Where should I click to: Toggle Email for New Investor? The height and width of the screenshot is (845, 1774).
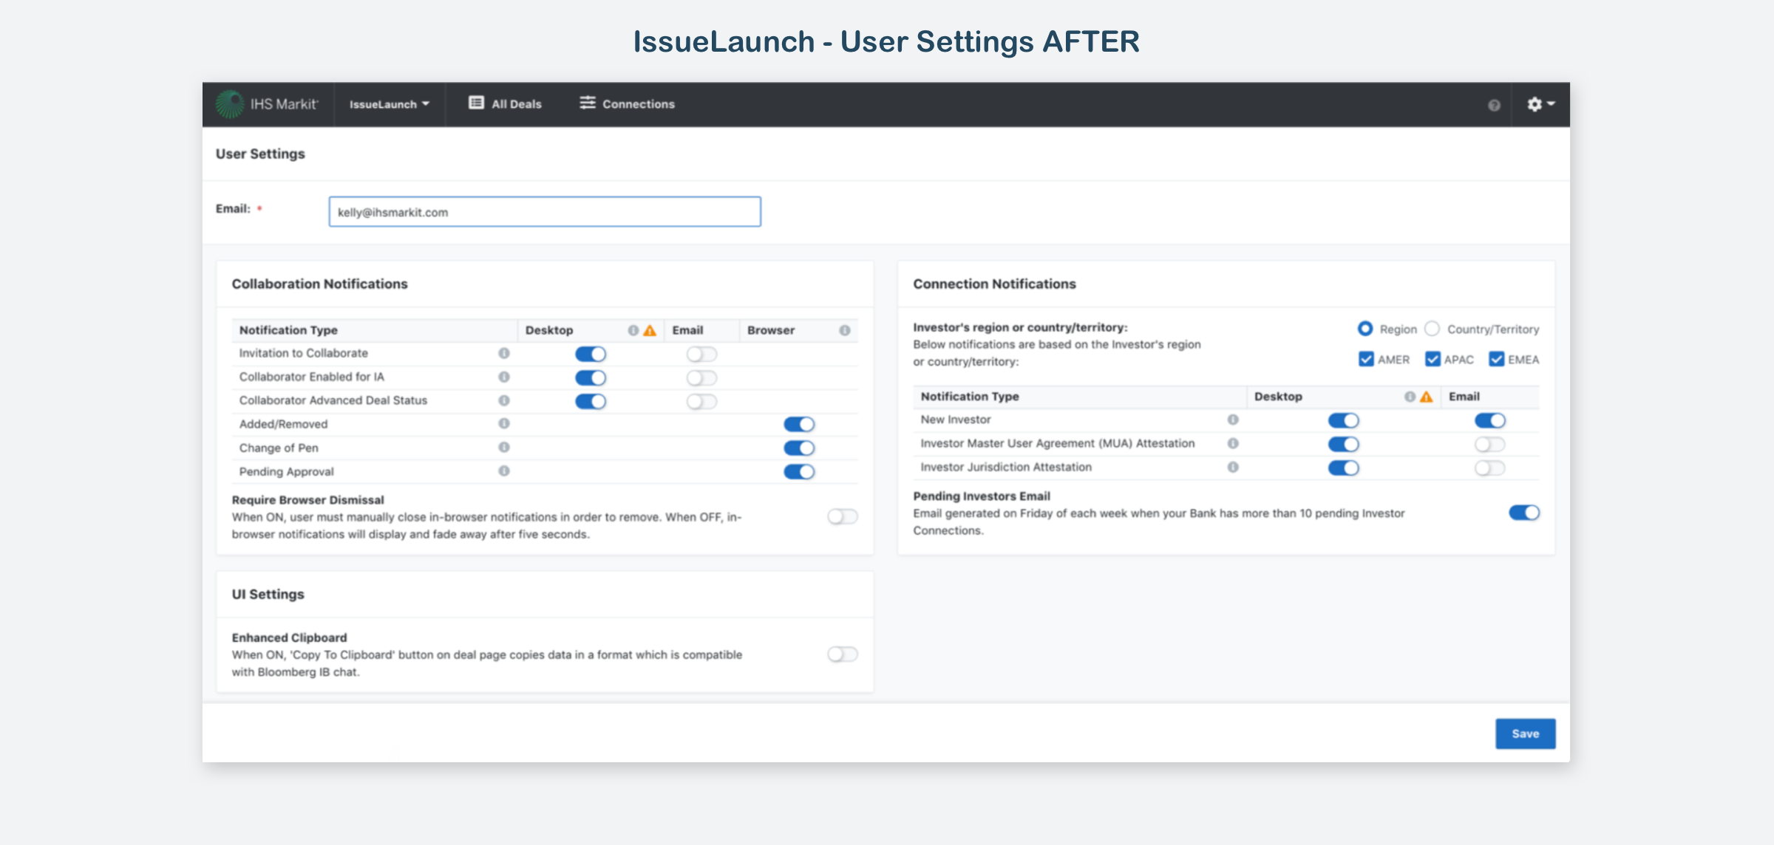[x=1490, y=421]
